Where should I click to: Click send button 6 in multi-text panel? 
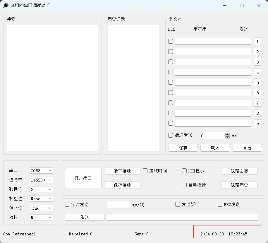tap(257, 93)
